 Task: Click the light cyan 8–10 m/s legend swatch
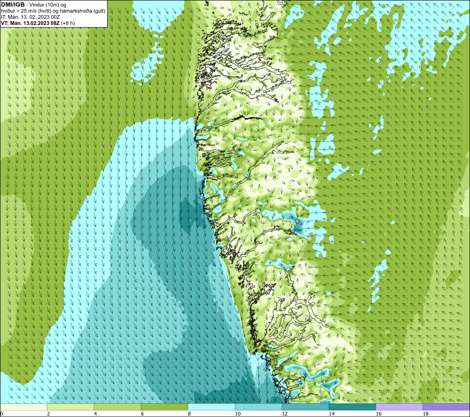tap(211, 407)
